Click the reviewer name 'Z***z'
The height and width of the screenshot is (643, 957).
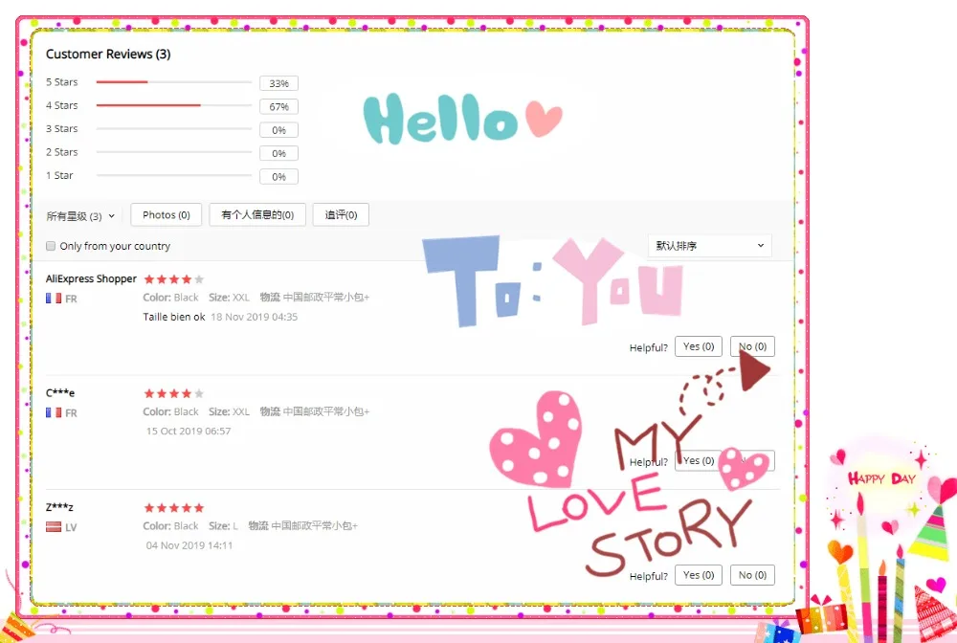[x=59, y=507]
